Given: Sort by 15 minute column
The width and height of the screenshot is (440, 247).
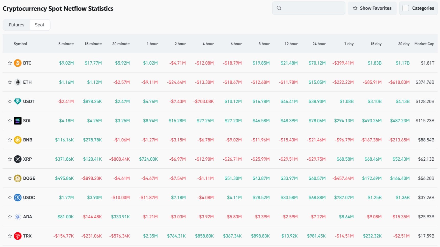Looking at the screenshot, I should coord(93,44).
